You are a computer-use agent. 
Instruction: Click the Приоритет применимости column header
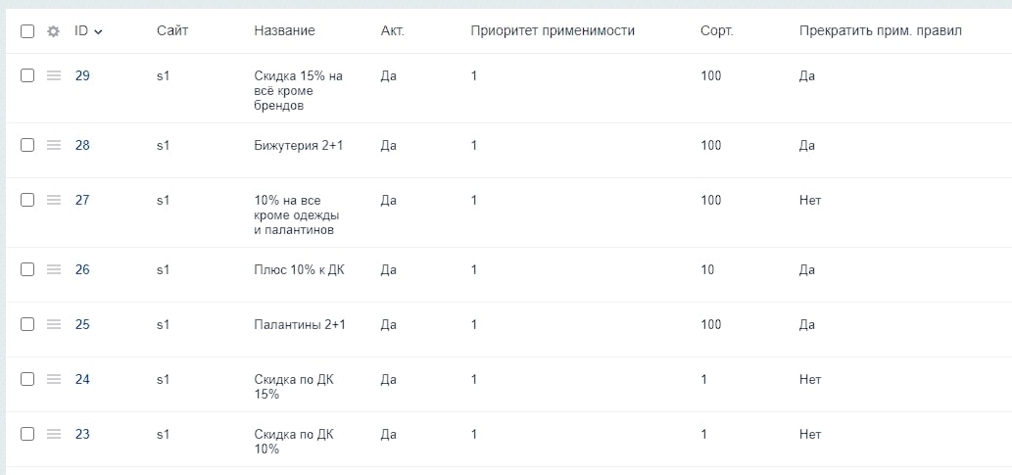click(x=553, y=30)
